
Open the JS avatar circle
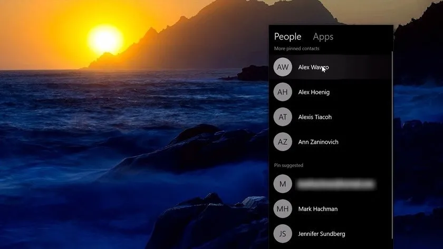pos(283,234)
